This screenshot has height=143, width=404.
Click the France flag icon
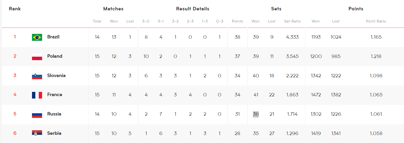pyautogui.click(x=37, y=95)
